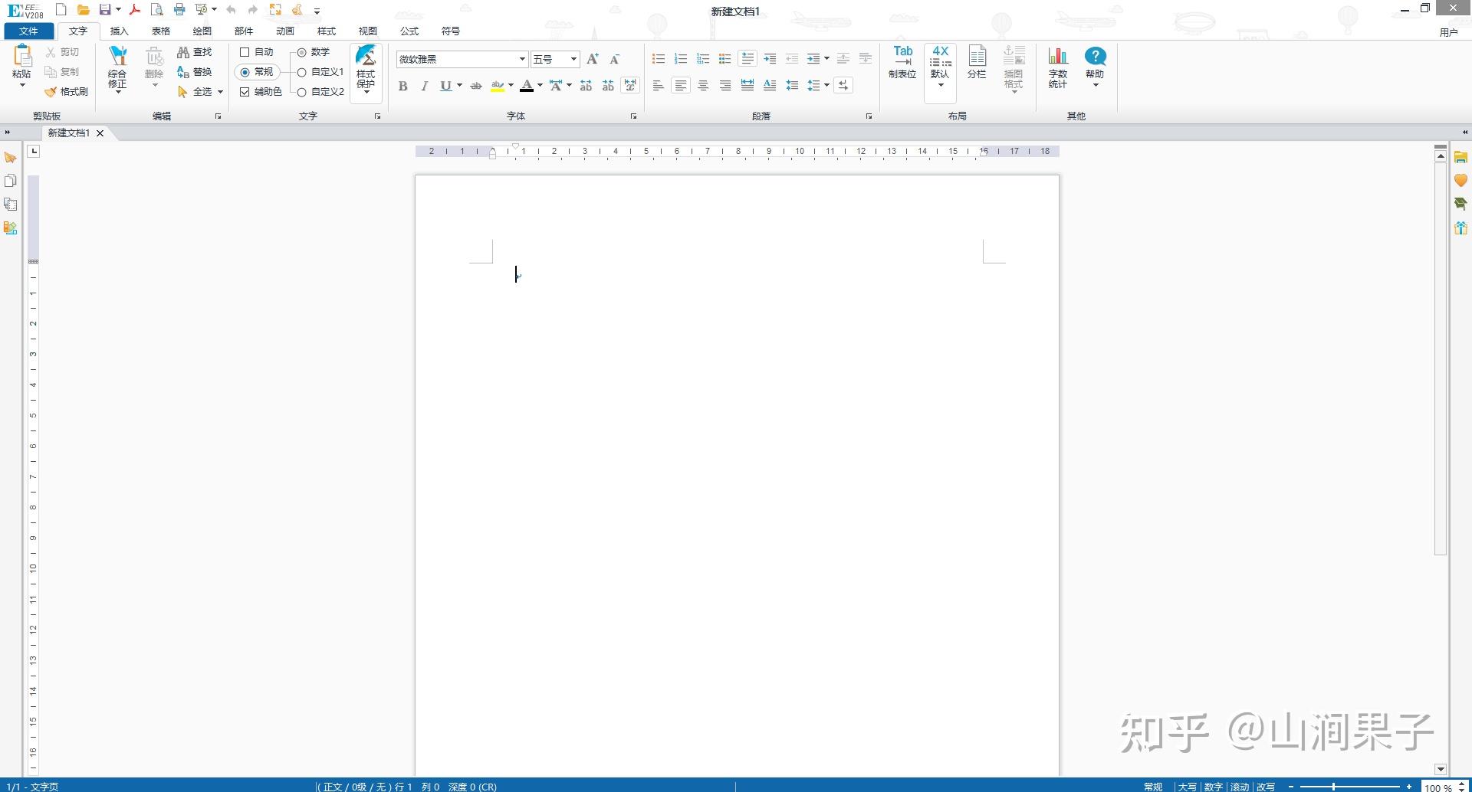This screenshot has width=1472, height=792.
Task: Switch to the 公式 ribbon tab
Action: point(409,31)
